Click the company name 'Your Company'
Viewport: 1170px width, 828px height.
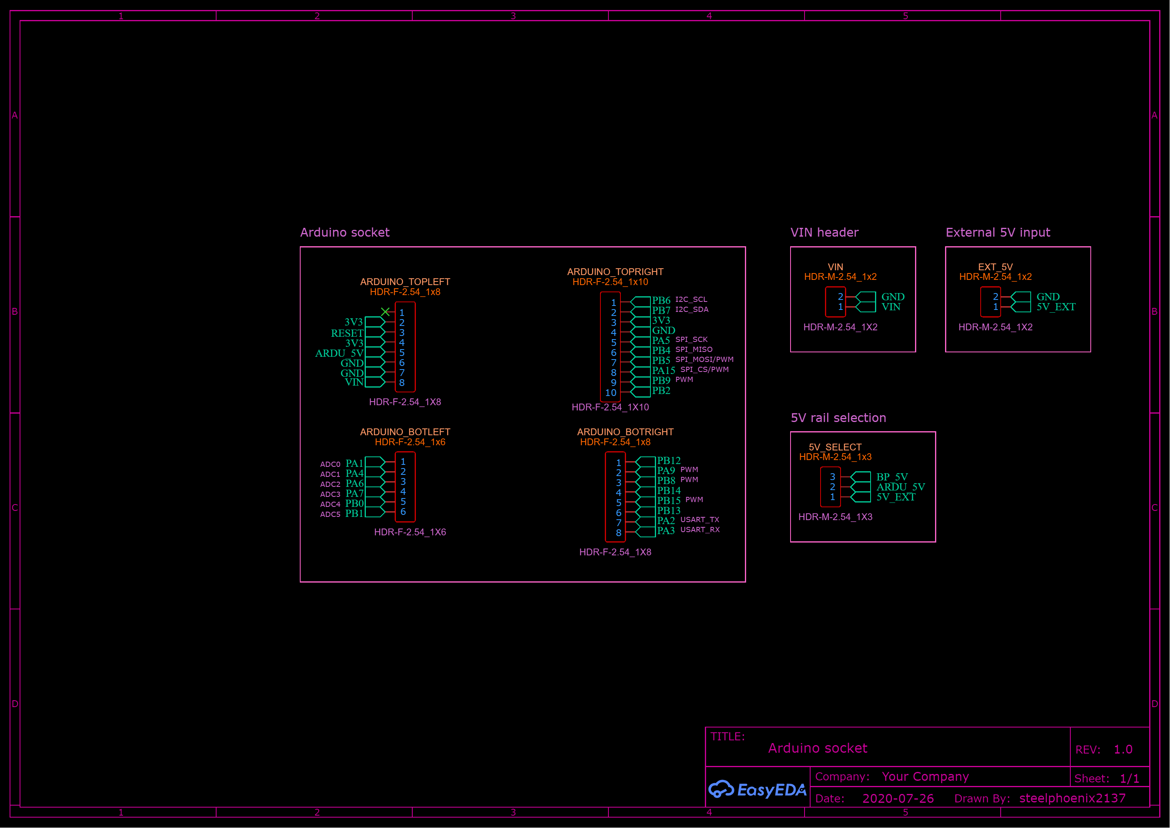925,776
